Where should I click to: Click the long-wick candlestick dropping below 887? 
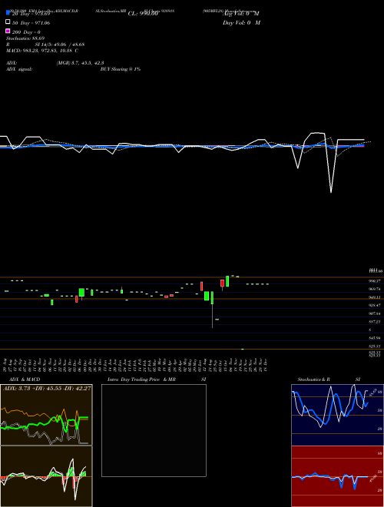[x=213, y=310]
